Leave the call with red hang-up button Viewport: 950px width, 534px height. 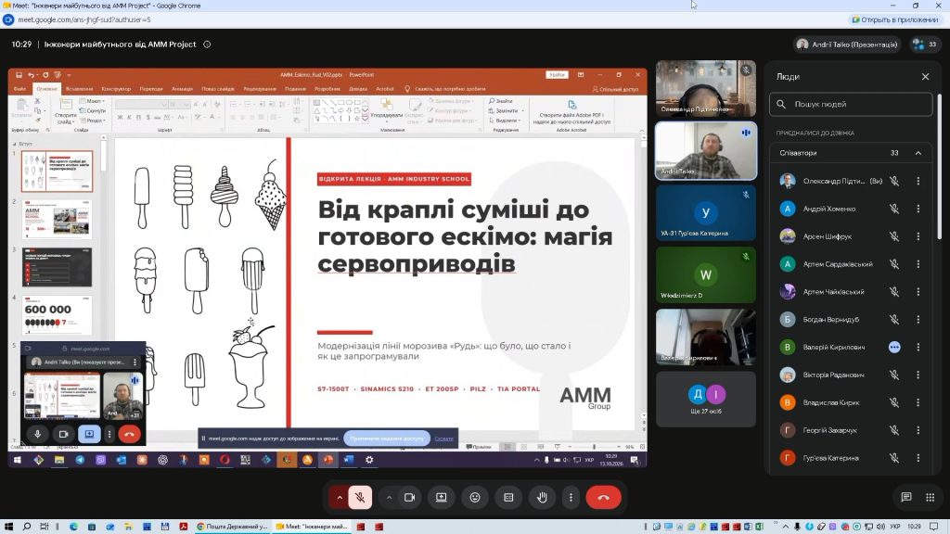603,498
